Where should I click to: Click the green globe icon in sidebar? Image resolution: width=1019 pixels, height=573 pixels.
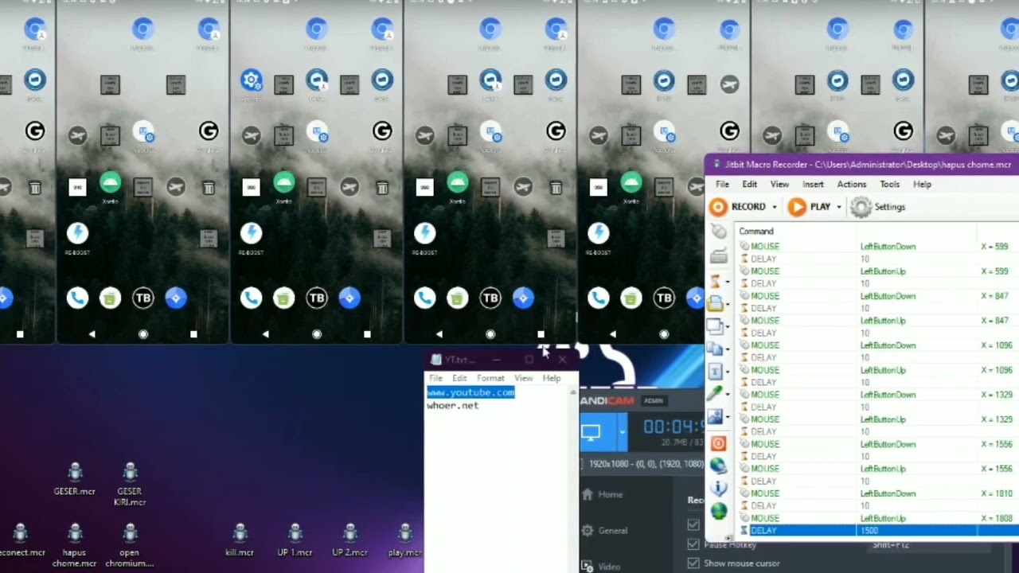718,510
